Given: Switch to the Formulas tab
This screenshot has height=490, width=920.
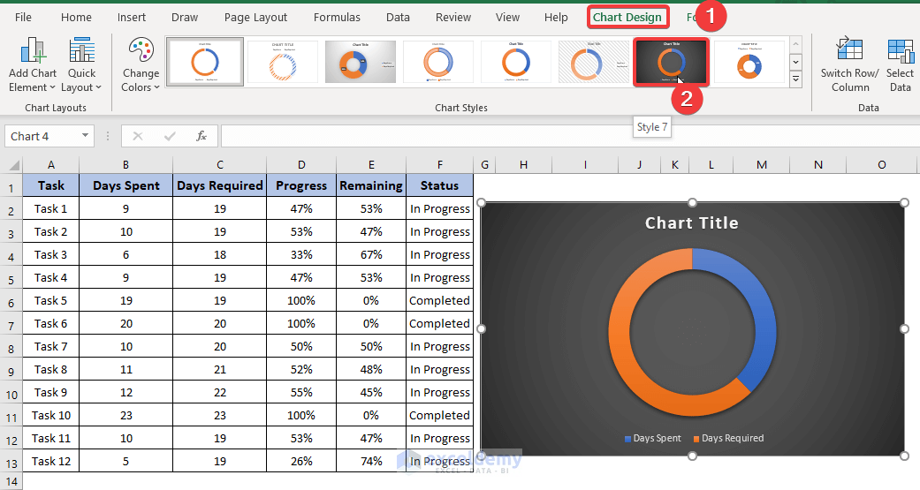Looking at the screenshot, I should [337, 17].
